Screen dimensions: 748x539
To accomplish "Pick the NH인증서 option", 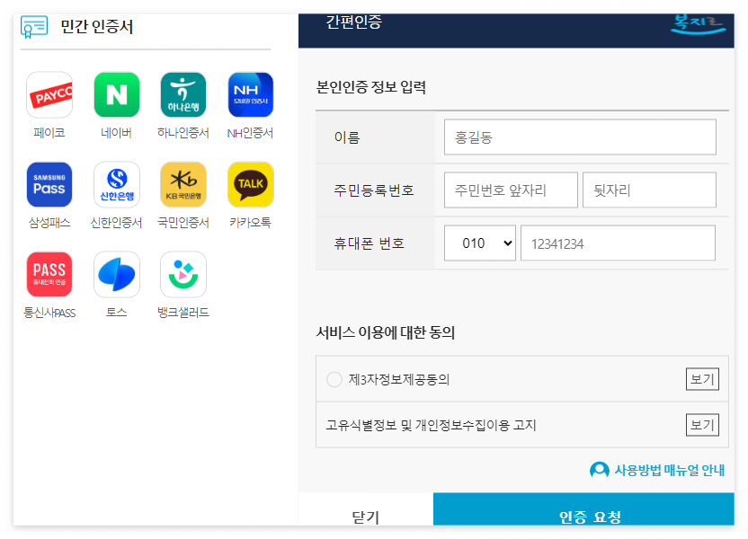I will tap(249, 94).
